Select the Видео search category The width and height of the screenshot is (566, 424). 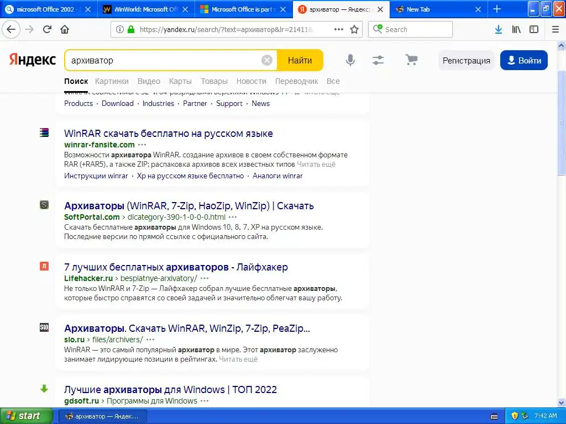(149, 81)
